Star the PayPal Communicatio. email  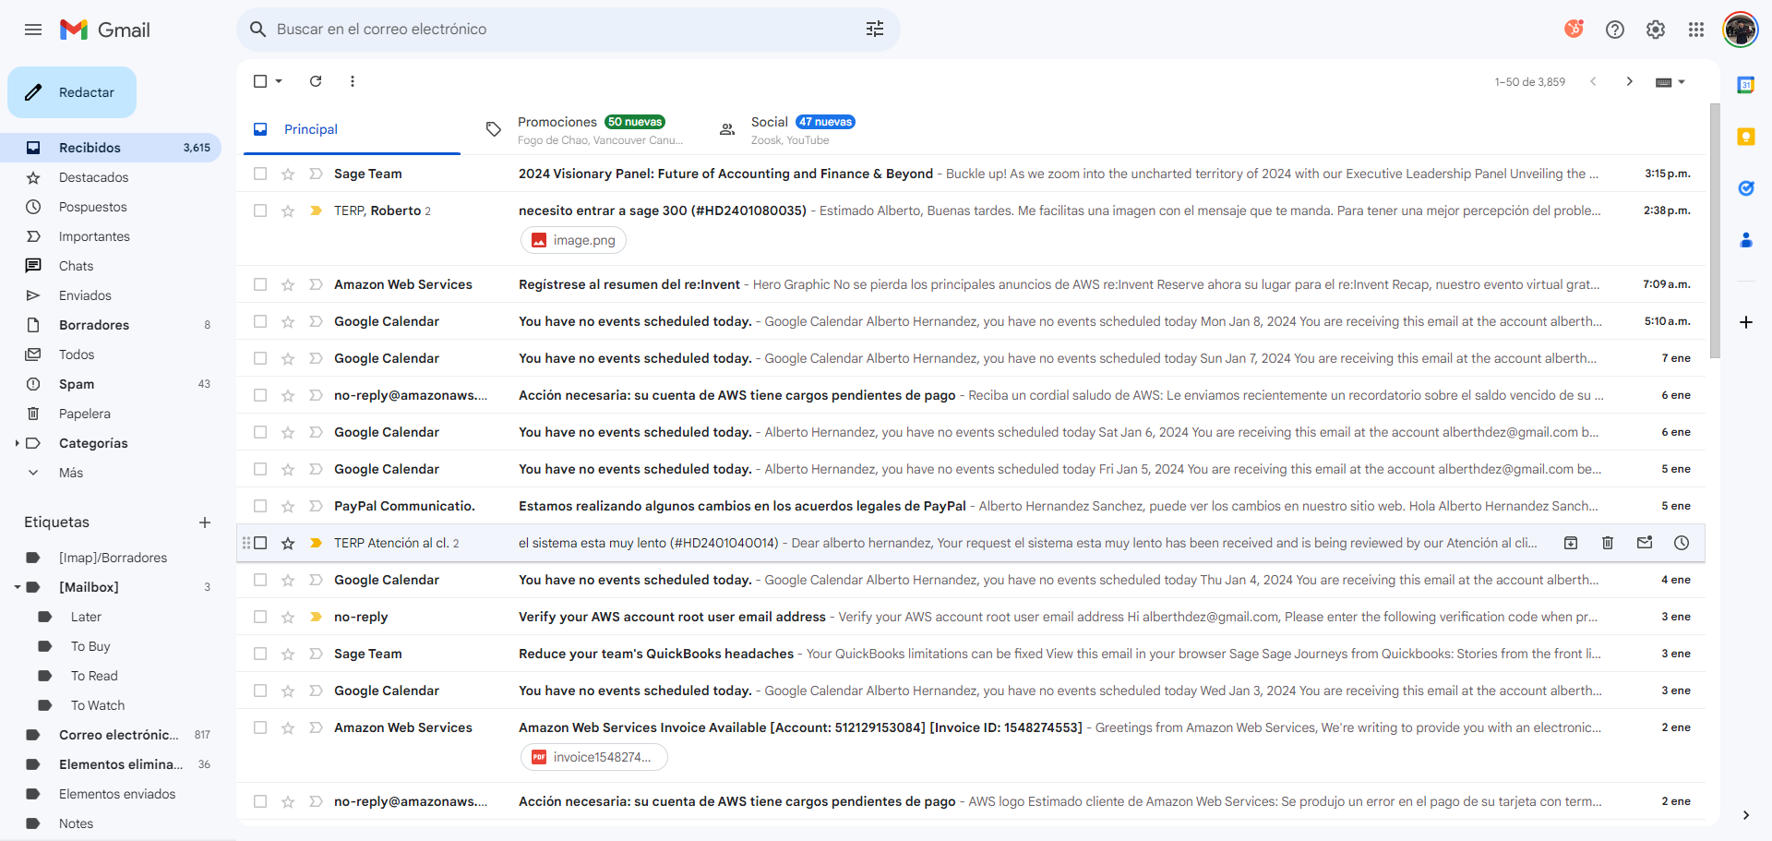pyautogui.click(x=288, y=506)
